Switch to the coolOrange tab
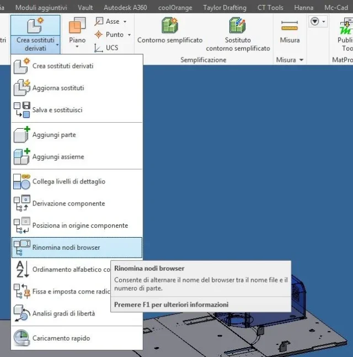353x357 pixels. [175, 8]
